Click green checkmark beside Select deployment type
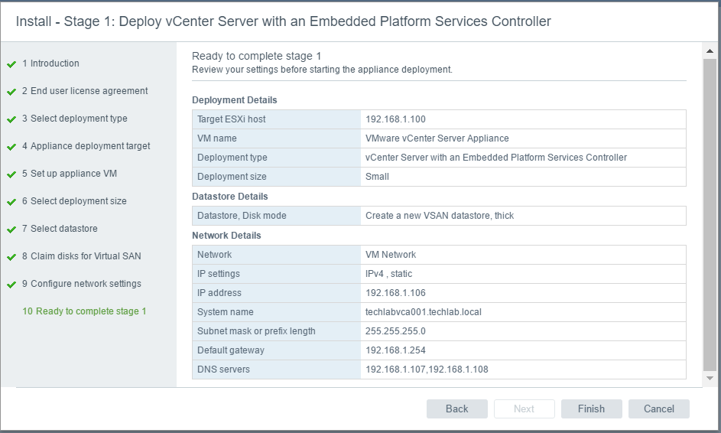This screenshot has width=721, height=433. [11, 119]
